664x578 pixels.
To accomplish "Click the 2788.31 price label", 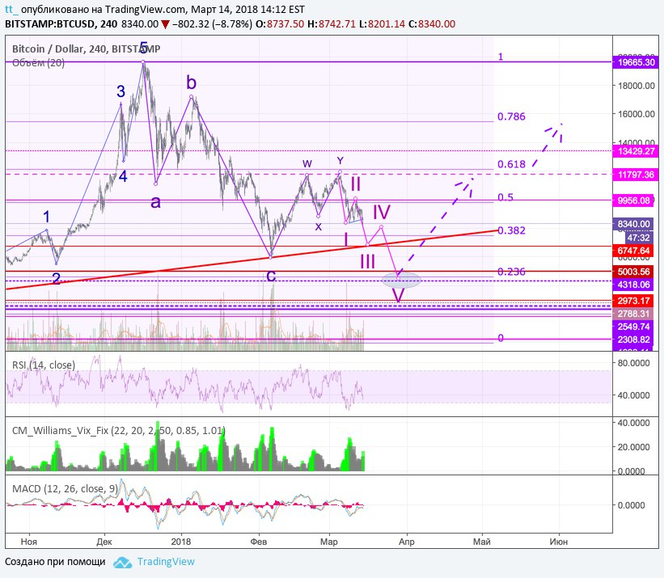I will (633, 314).
